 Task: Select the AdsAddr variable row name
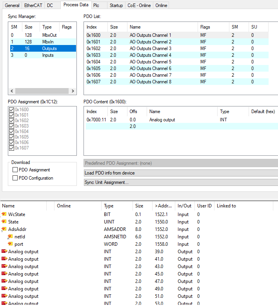point(17,229)
